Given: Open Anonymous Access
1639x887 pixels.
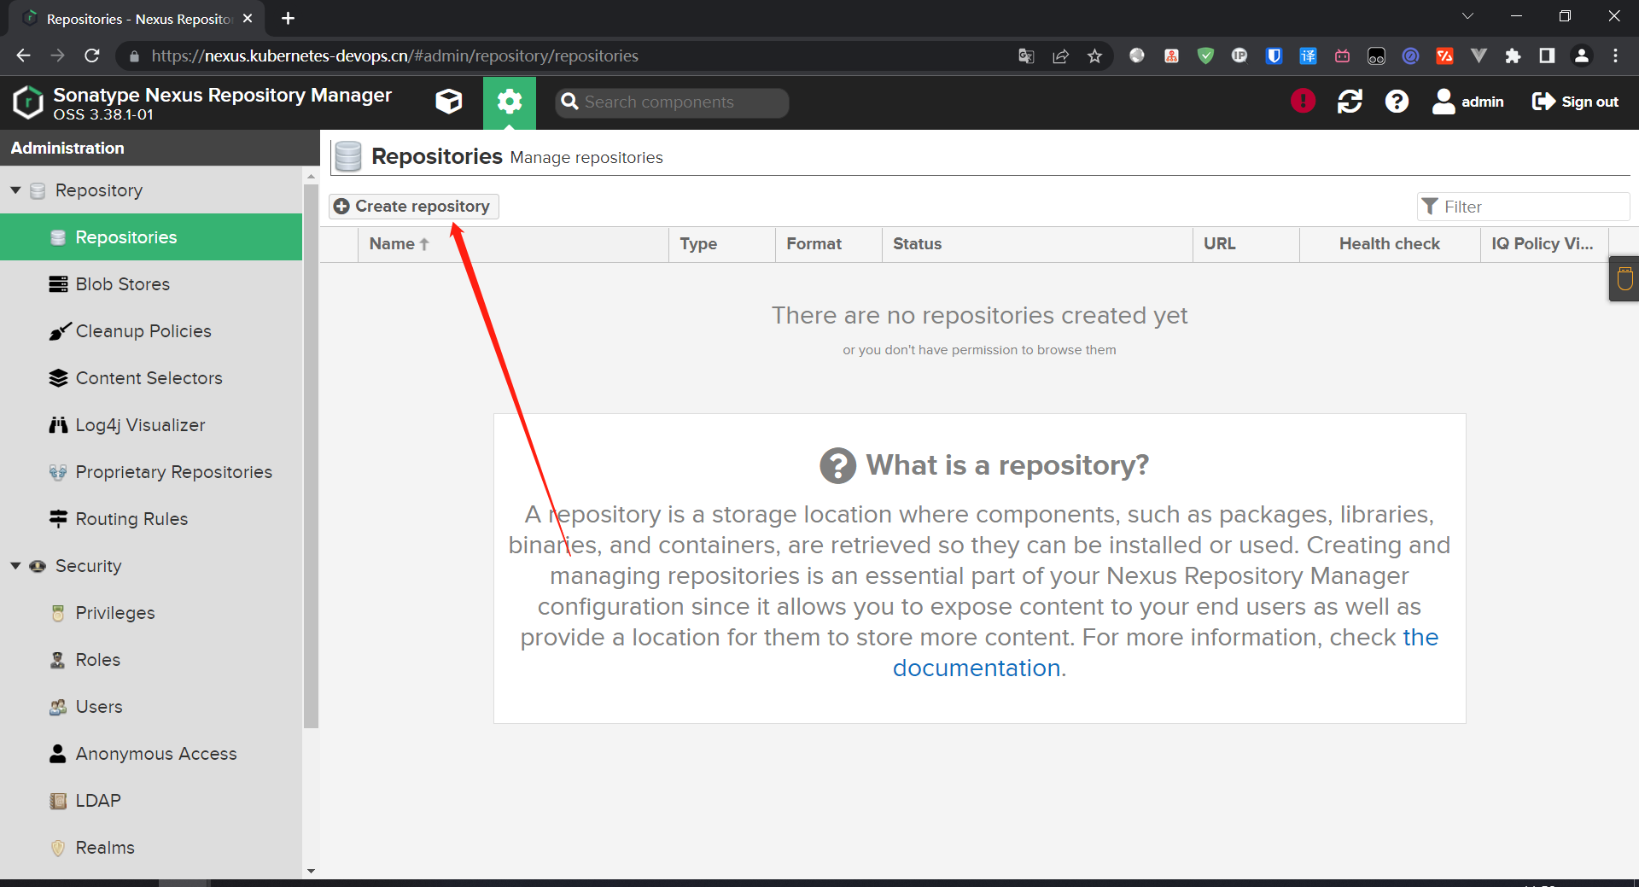Looking at the screenshot, I should click(151, 754).
